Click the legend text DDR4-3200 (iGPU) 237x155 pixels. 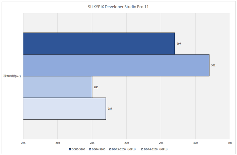click(x=156, y=149)
